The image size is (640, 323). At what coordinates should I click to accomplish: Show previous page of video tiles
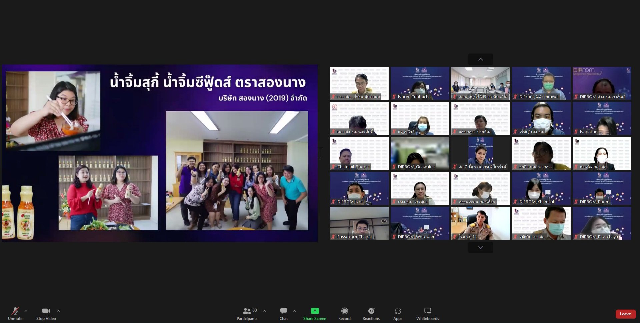[x=481, y=59]
